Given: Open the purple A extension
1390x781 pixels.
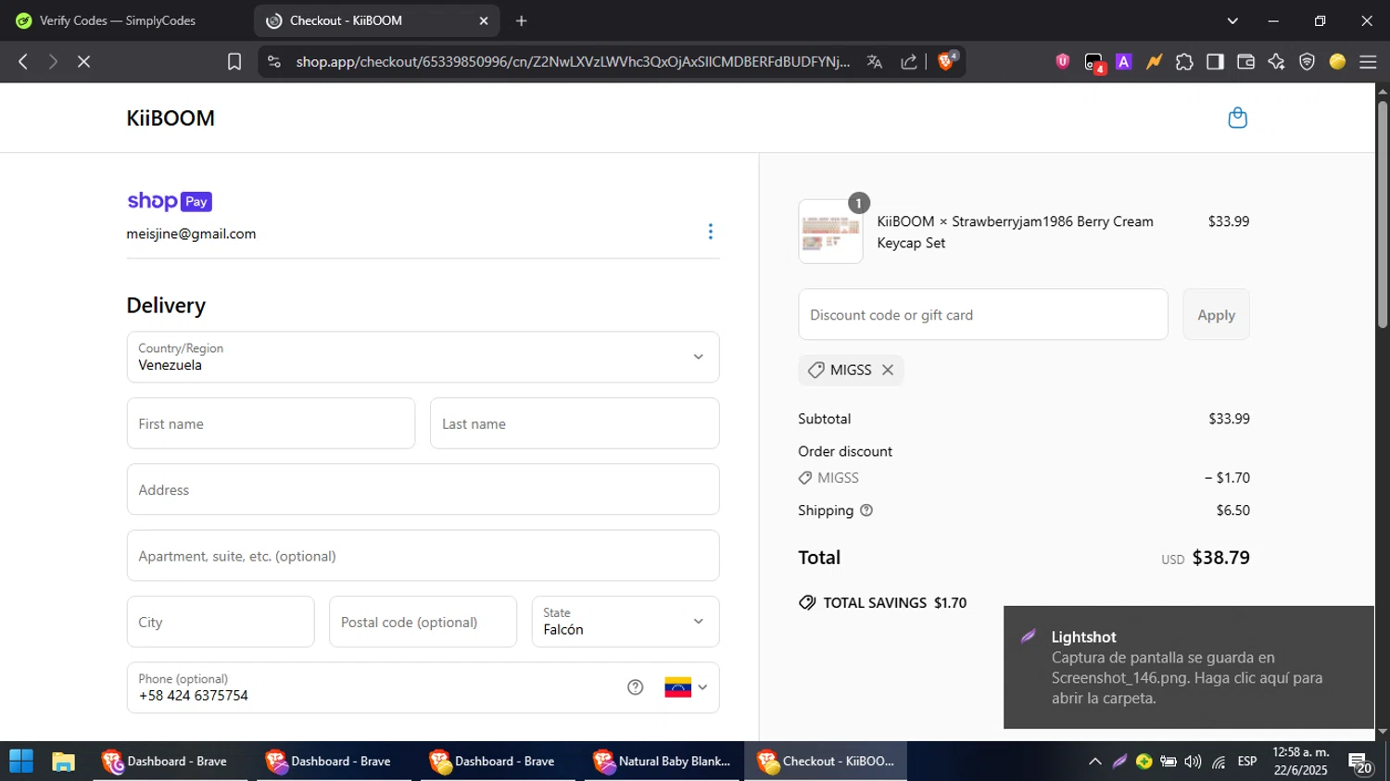Looking at the screenshot, I should coord(1124,61).
